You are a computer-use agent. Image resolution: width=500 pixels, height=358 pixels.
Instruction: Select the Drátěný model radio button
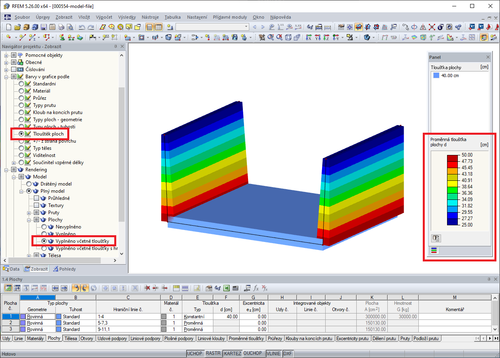tap(29, 184)
